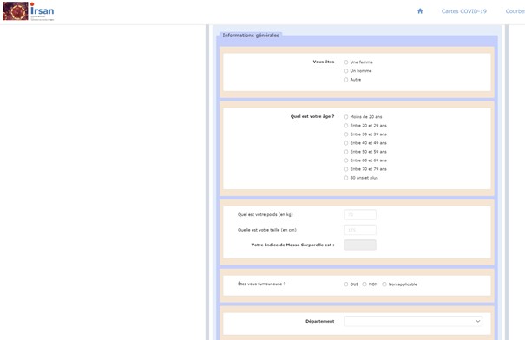The image size is (525, 340).
Task: Click the 'Département' label
Action: pyautogui.click(x=319, y=321)
